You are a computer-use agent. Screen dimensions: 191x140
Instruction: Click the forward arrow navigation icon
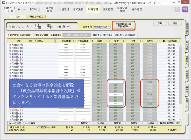pyautogui.click(x=24, y=9)
